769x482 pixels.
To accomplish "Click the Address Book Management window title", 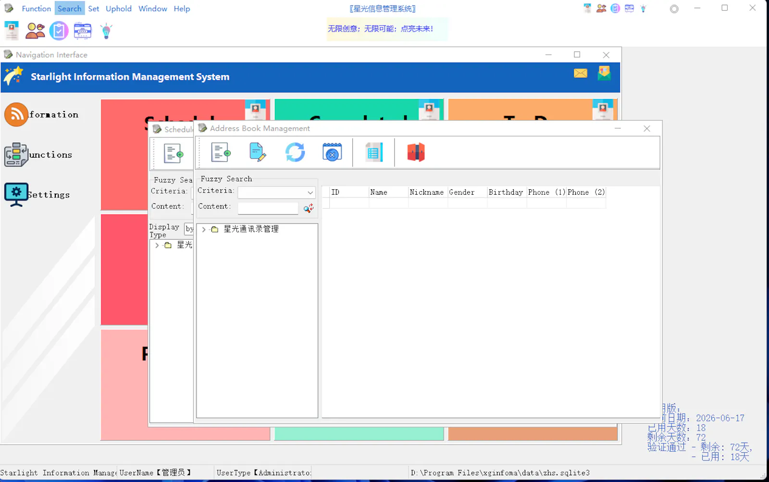I will [260, 128].
